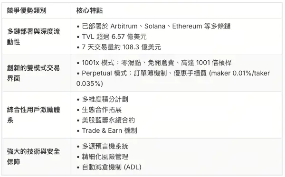
Task: Click the 精細化風險管理 bullet
Action: 102,157
